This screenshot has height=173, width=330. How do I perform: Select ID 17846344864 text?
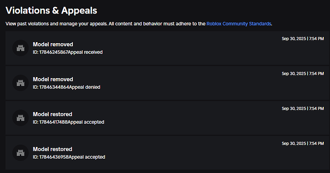pyautogui.click(x=51, y=87)
